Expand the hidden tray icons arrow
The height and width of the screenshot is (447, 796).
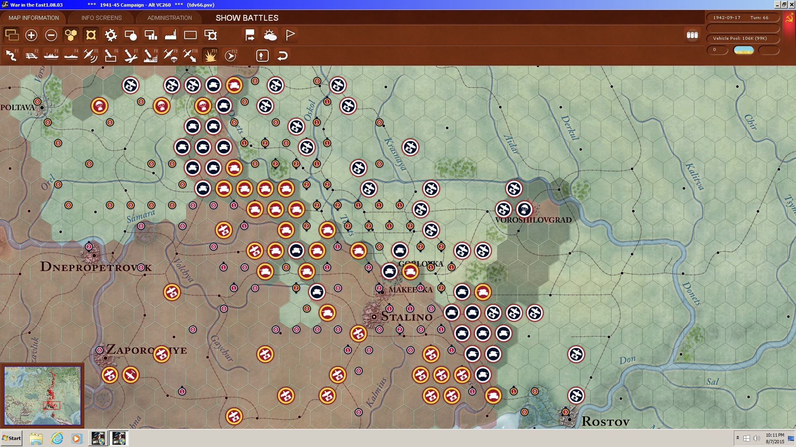pyautogui.click(x=738, y=438)
